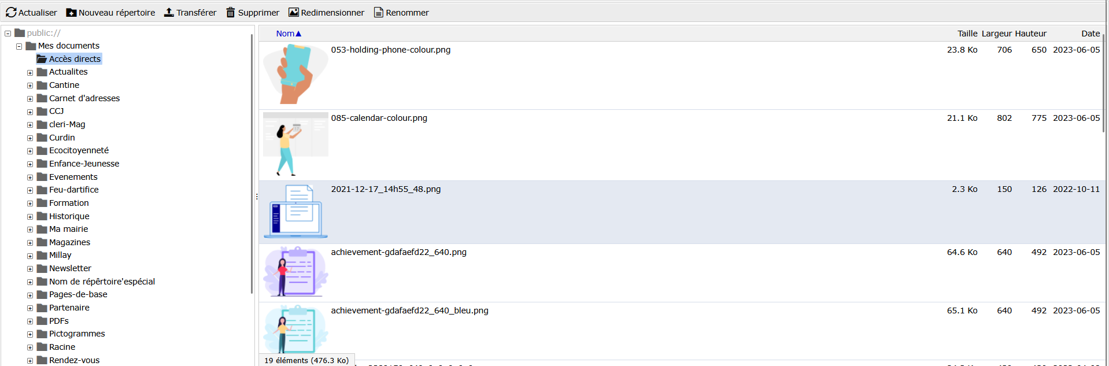Click the folder tree vertical scrollbar
Viewport: 1109px width, 366px height.
(252, 162)
